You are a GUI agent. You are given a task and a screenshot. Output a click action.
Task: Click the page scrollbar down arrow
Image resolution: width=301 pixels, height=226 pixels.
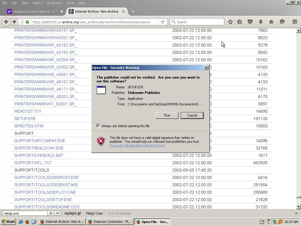click(x=298, y=207)
